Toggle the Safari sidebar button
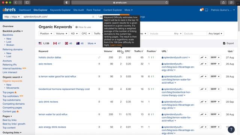 (27, 3)
